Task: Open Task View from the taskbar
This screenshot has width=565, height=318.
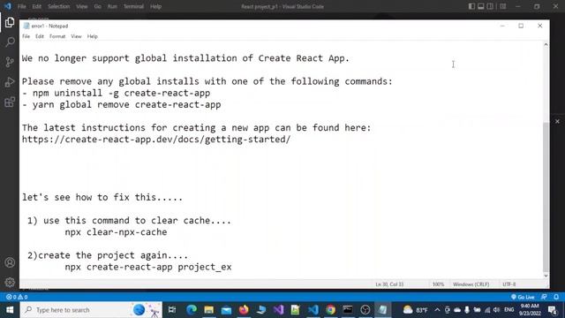Action: [172, 310]
